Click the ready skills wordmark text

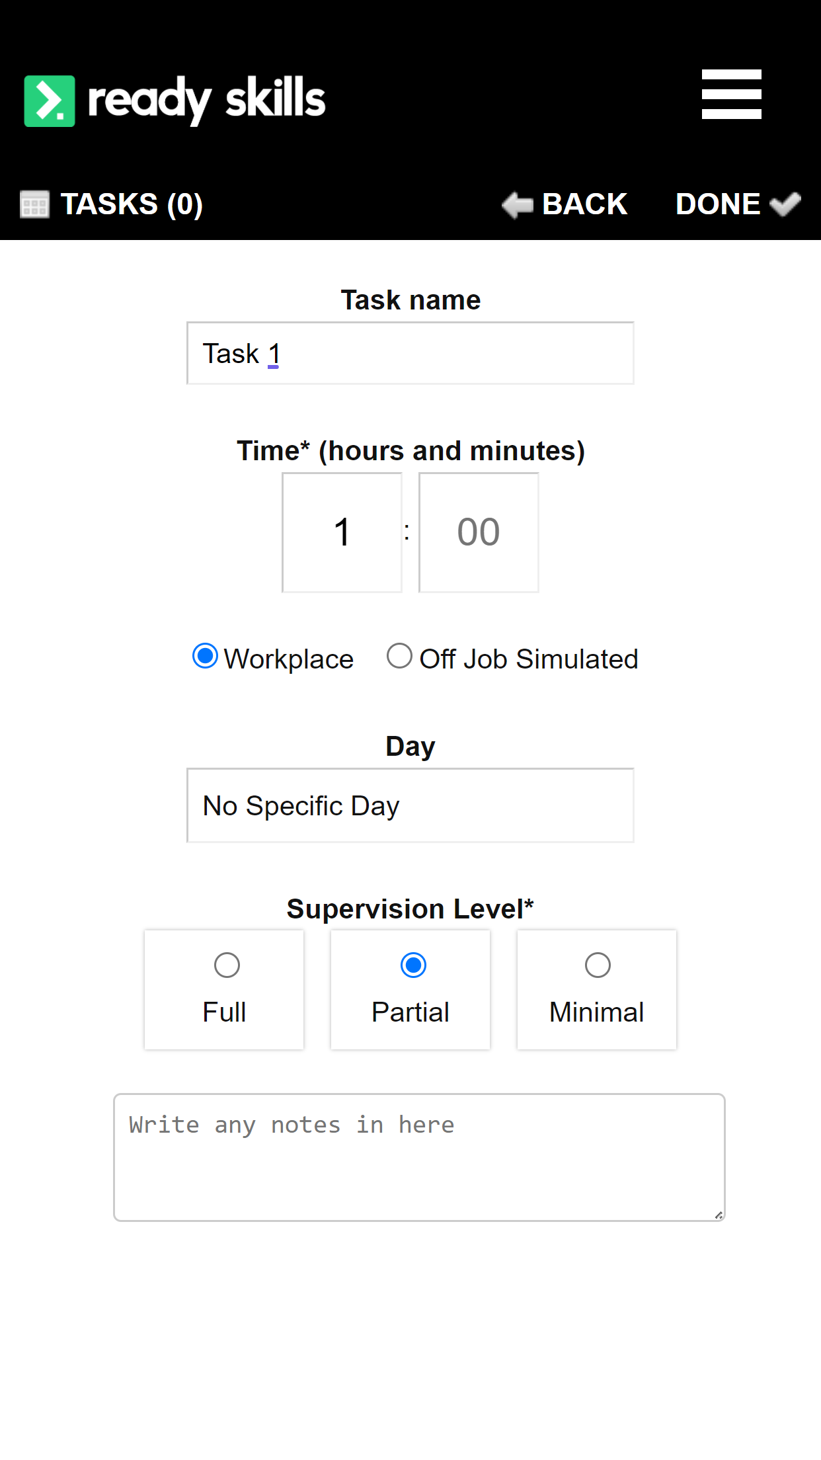(207, 100)
